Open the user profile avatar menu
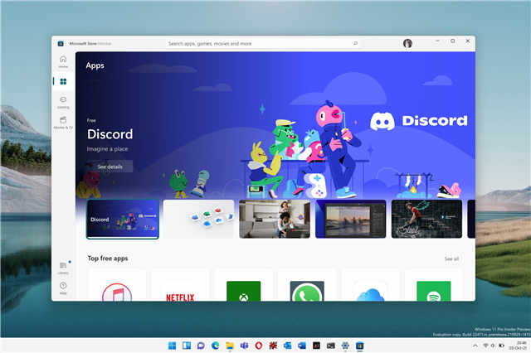Viewport: 531px width, 353px height. point(407,43)
